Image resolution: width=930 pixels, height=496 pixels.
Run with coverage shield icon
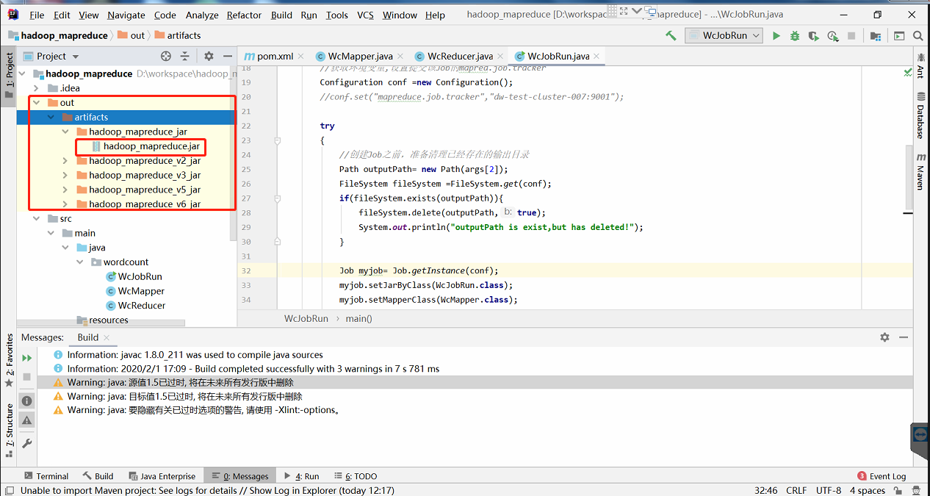pyautogui.click(x=813, y=35)
